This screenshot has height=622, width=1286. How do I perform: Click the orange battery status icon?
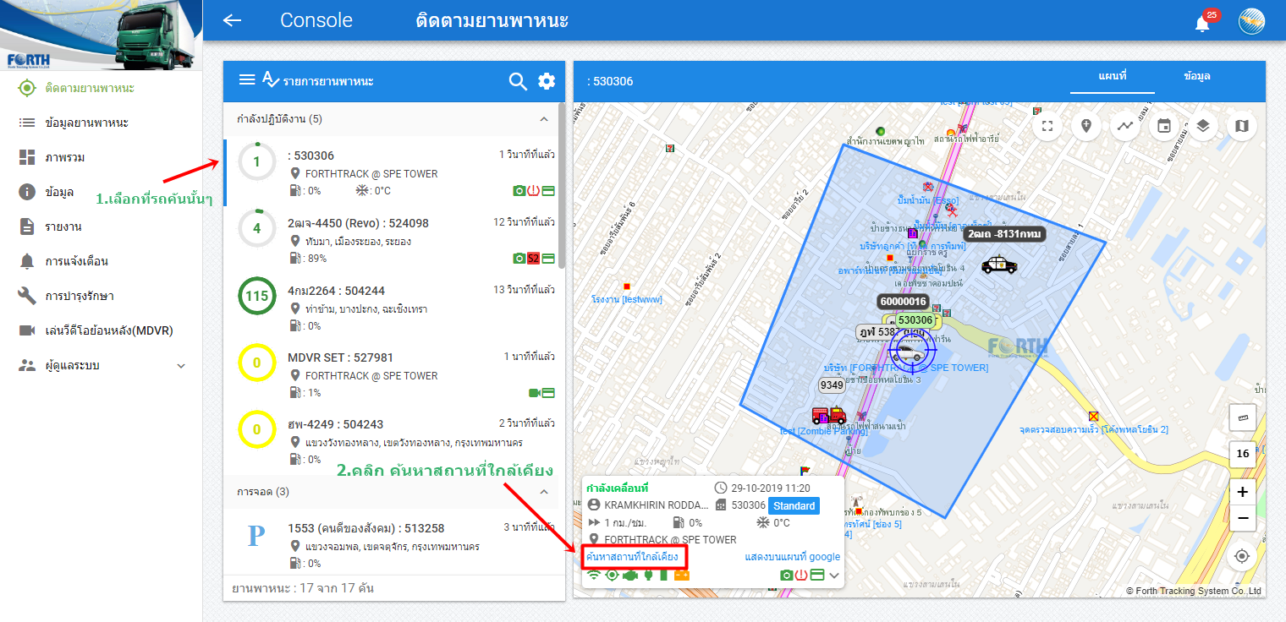(681, 576)
